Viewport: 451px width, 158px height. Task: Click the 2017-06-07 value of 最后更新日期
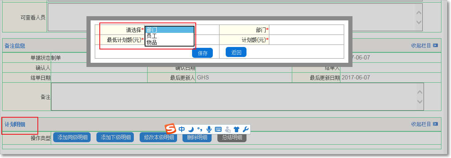tap(356, 78)
